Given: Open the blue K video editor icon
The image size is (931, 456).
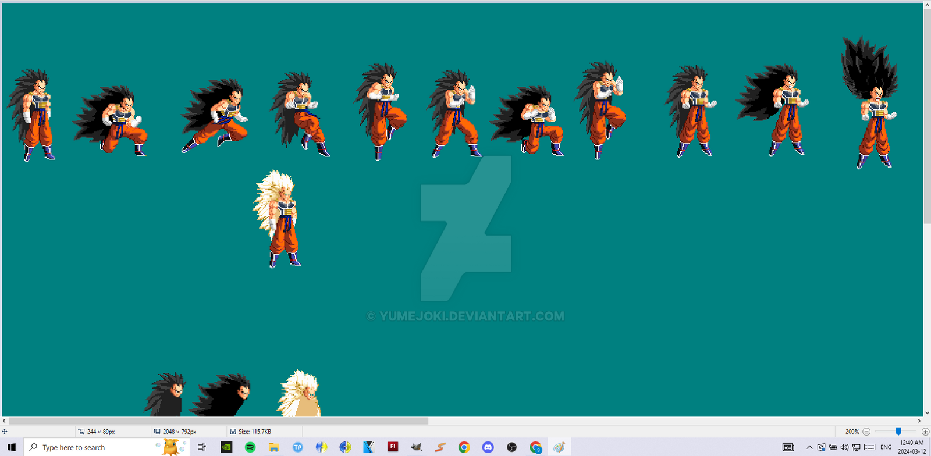Looking at the screenshot, I should [369, 447].
